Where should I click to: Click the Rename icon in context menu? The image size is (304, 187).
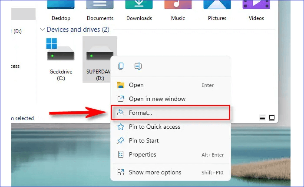tap(138, 66)
